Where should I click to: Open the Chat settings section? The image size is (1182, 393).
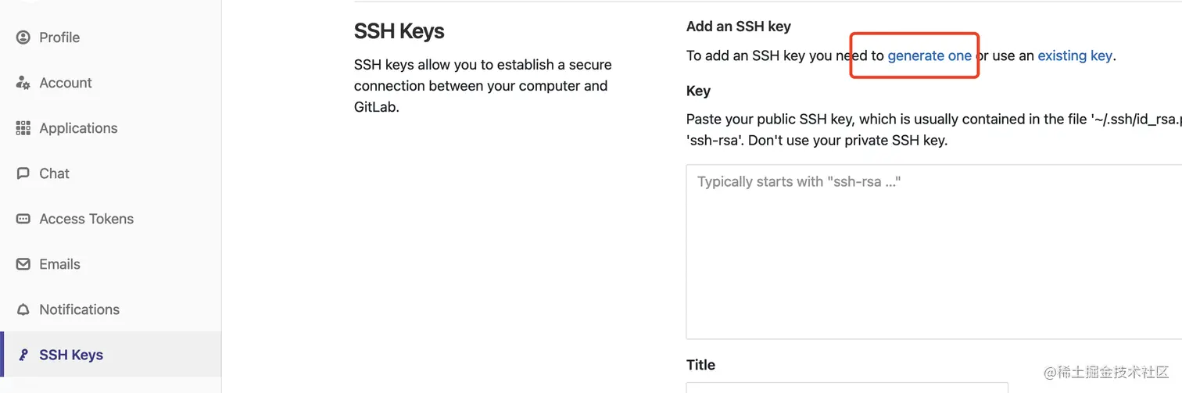click(x=54, y=173)
